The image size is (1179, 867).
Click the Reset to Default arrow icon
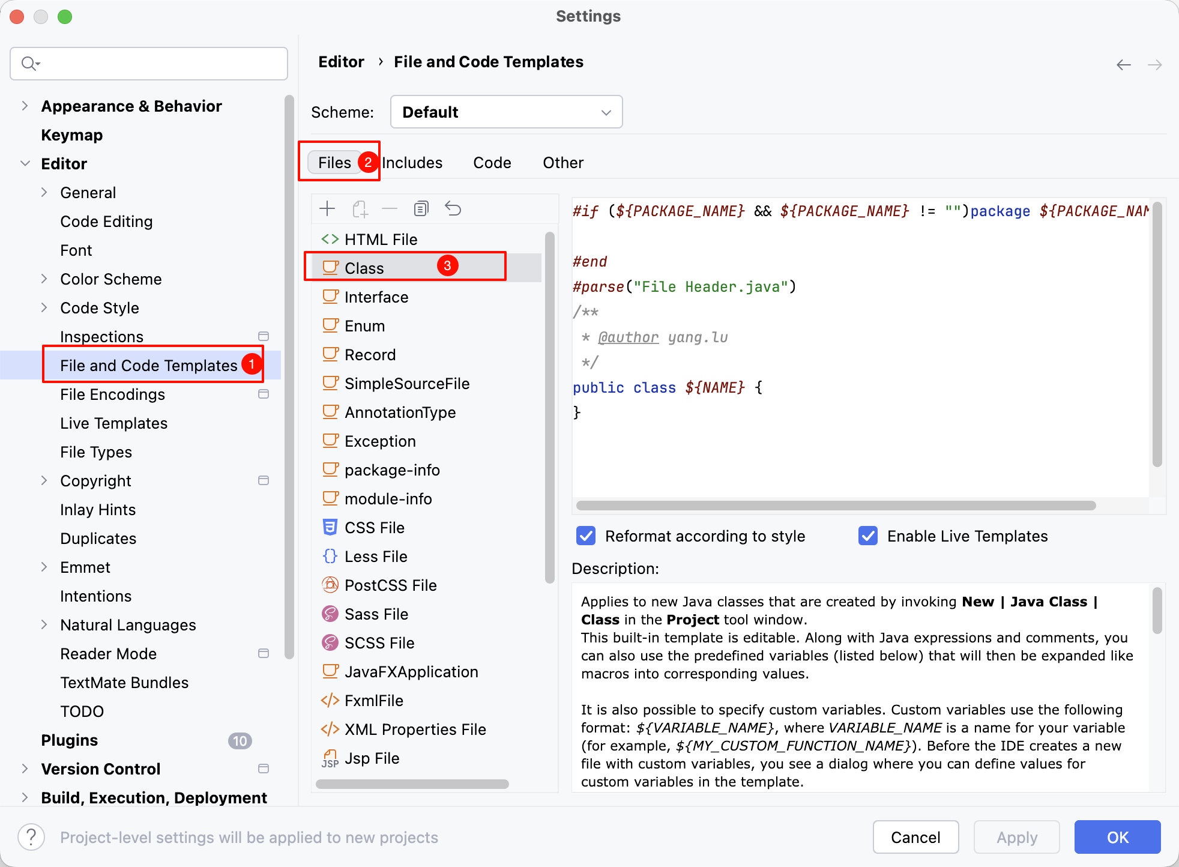(x=453, y=209)
